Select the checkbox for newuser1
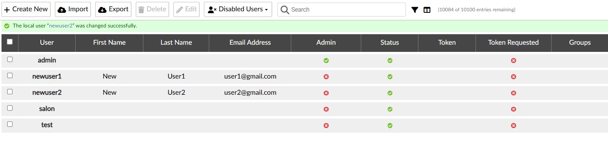 (10, 76)
